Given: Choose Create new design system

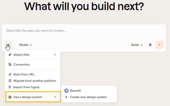Looking at the screenshot, I should click(89, 97).
